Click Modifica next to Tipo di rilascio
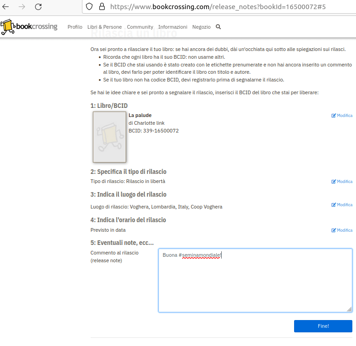The height and width of the screenshot is (346, 356). pos(342,182)
